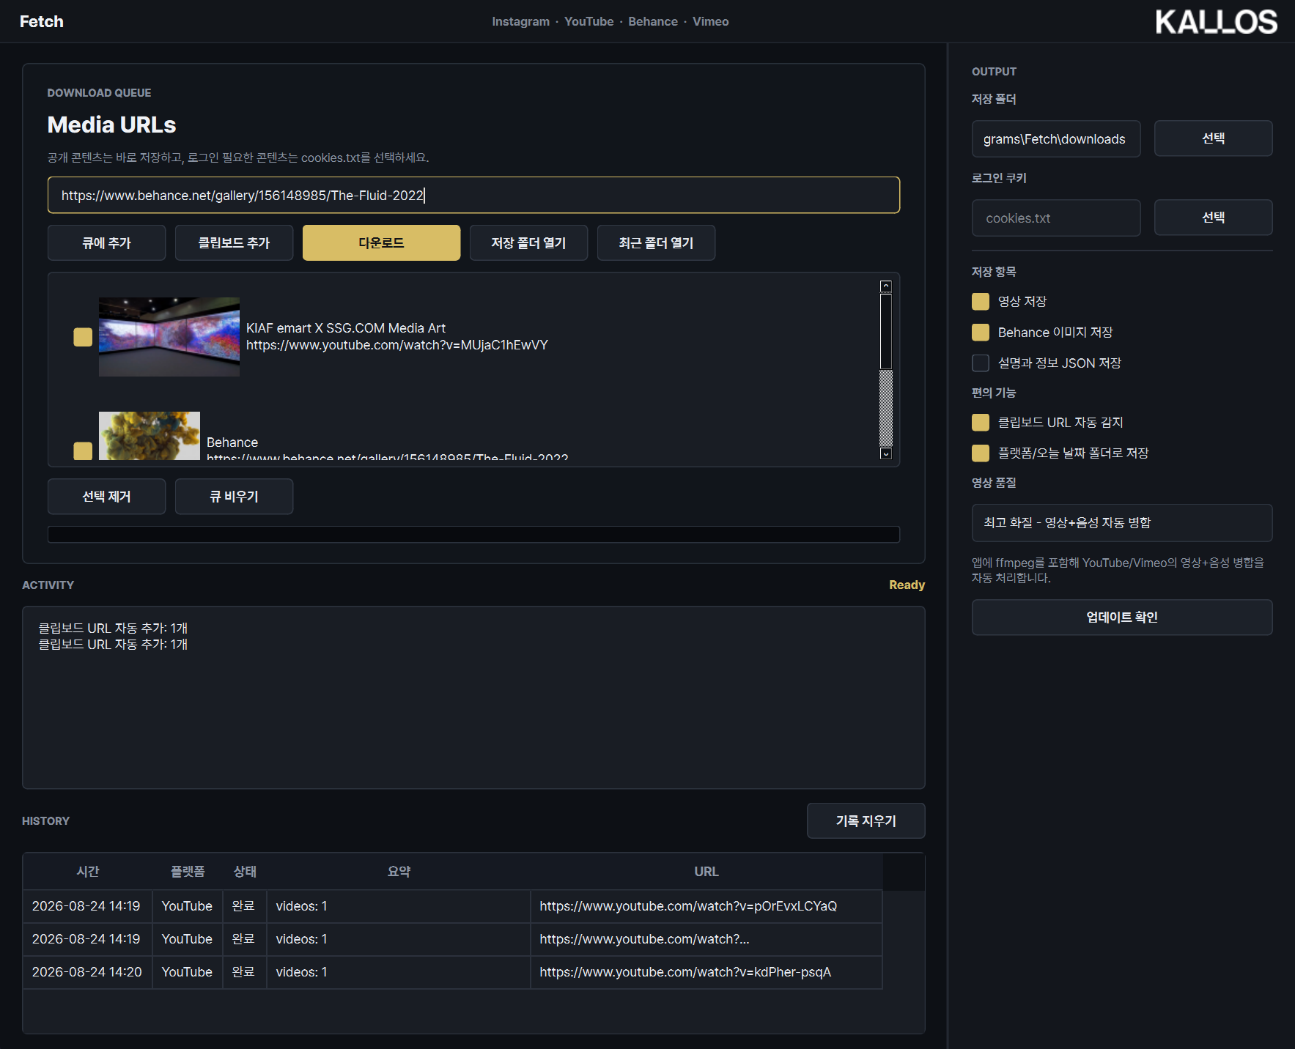This screenshot has width=1295, height=1049.
Task: Toggle 클립보드 URL 자동 감지 checkbox
Action: (x=981, y=422)
